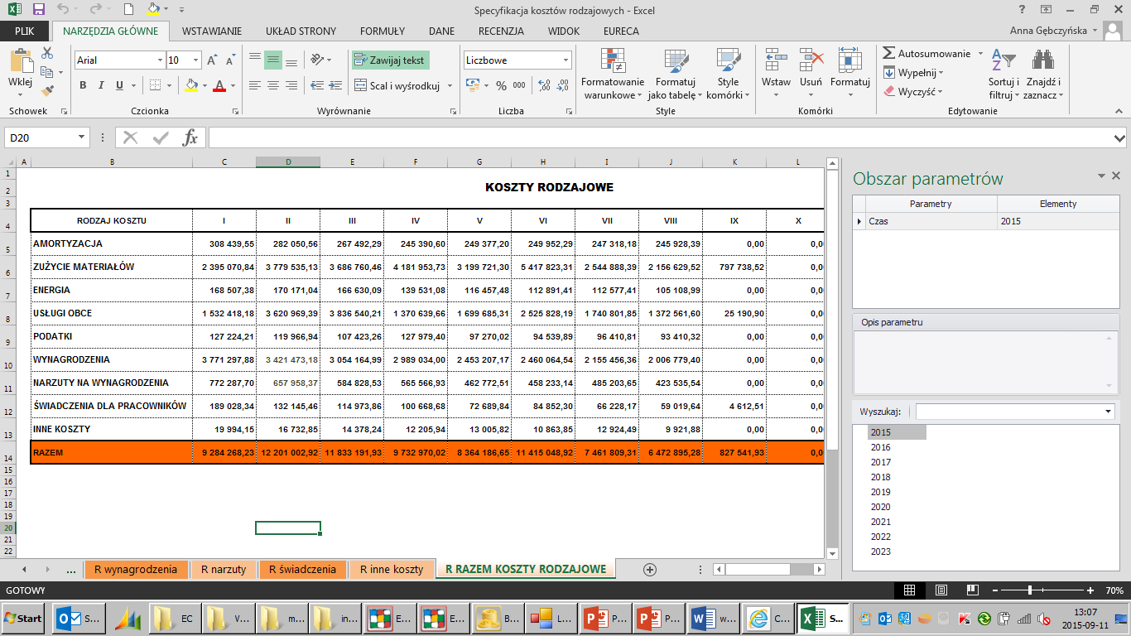Click the Save icon in quick access toolbar
The height and width of the screenshot is (636, 1131).
38,10
